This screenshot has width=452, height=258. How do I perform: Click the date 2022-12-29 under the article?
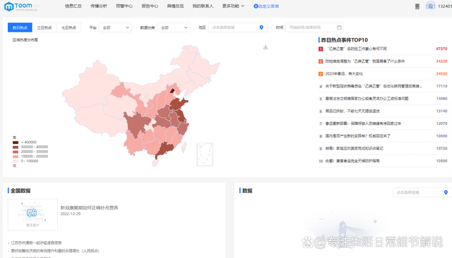(x=71, y=214)
